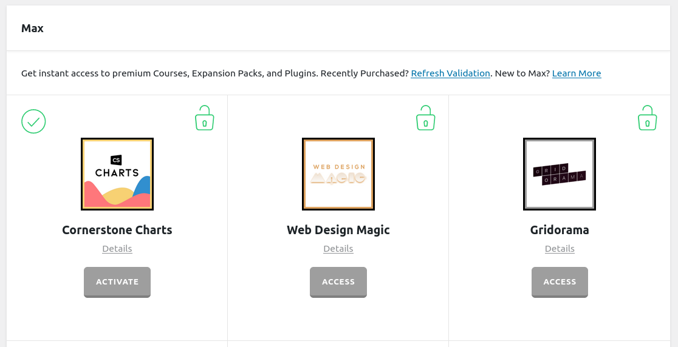678x347 pixels.
Task: Click the green checkmark on Cornerstone Charts
Action: [x=33, y=121]
